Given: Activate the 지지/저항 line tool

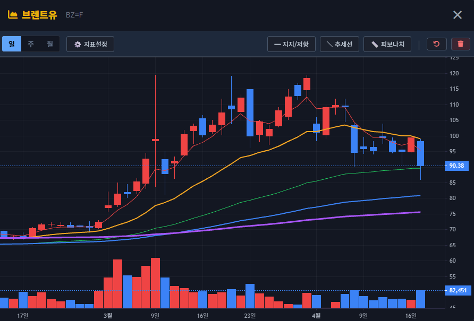Looking at the screenshot, I should 291,44.
